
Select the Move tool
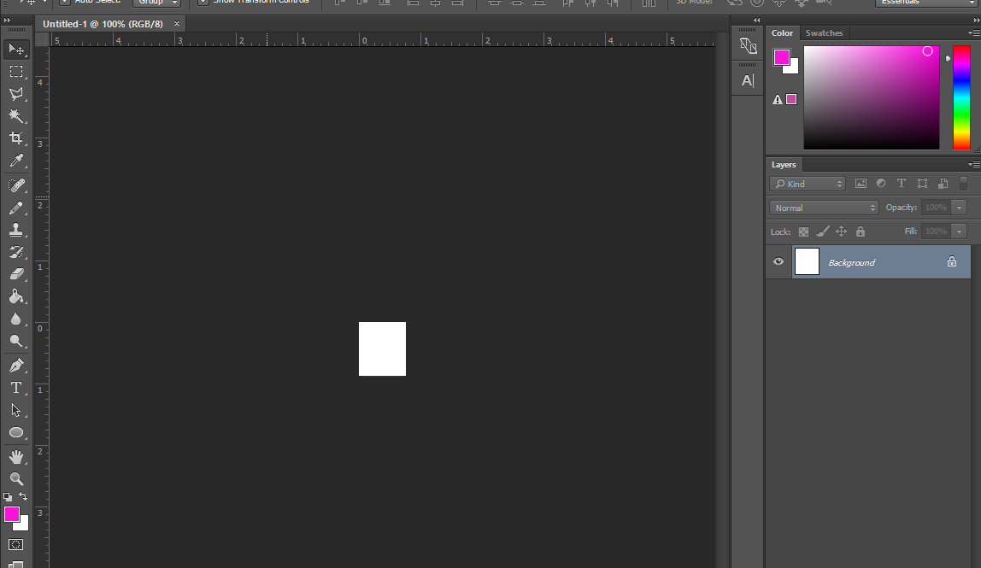click(16, 50)
